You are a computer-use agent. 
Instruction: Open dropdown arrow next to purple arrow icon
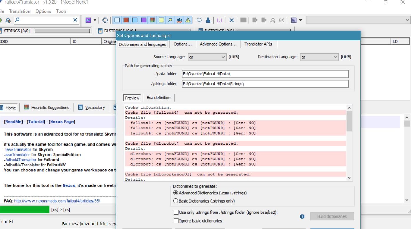(x=95, y=20)
